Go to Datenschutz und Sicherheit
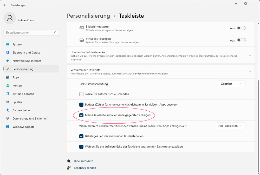Image resolution: width=260 pixels, height=175 pixels. click(31, 119)
